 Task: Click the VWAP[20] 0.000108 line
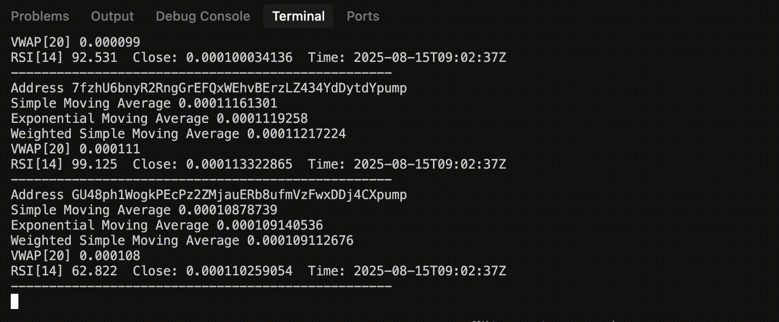click(75, 256)
